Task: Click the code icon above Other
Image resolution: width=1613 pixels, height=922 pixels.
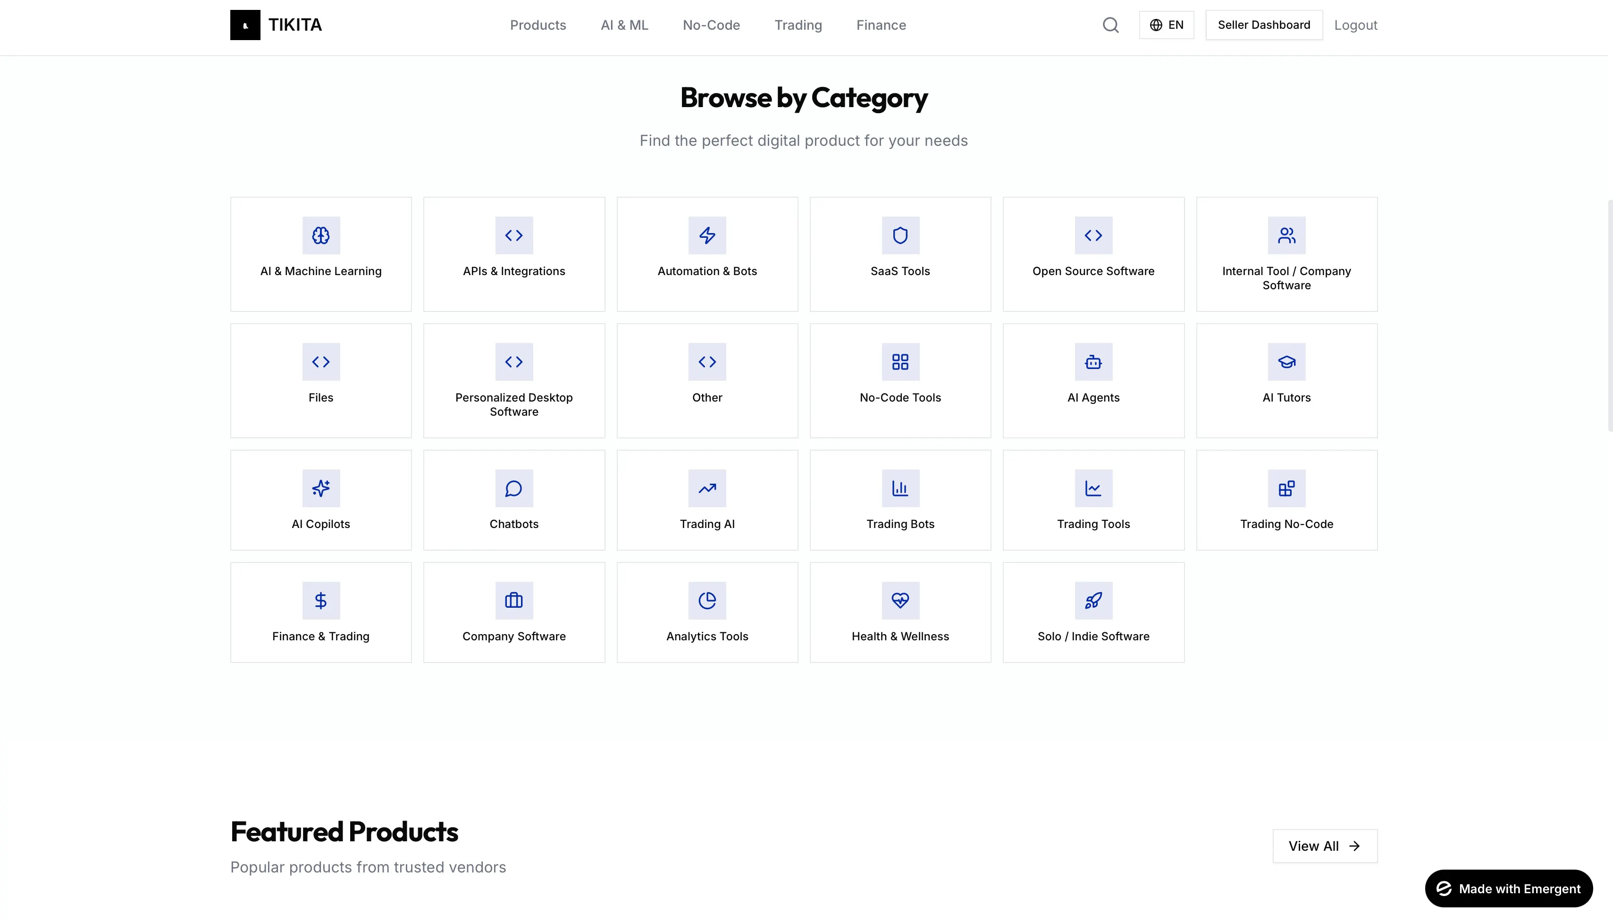Action: (x=707, y=361)
